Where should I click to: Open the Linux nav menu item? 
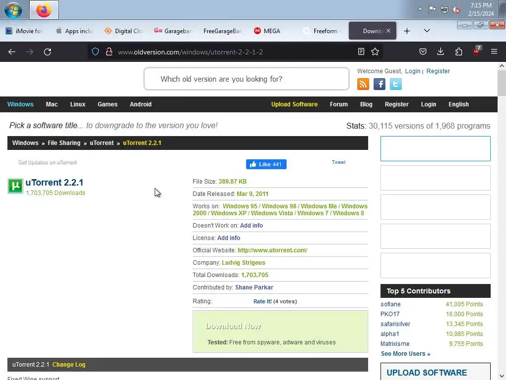point(78,104)
